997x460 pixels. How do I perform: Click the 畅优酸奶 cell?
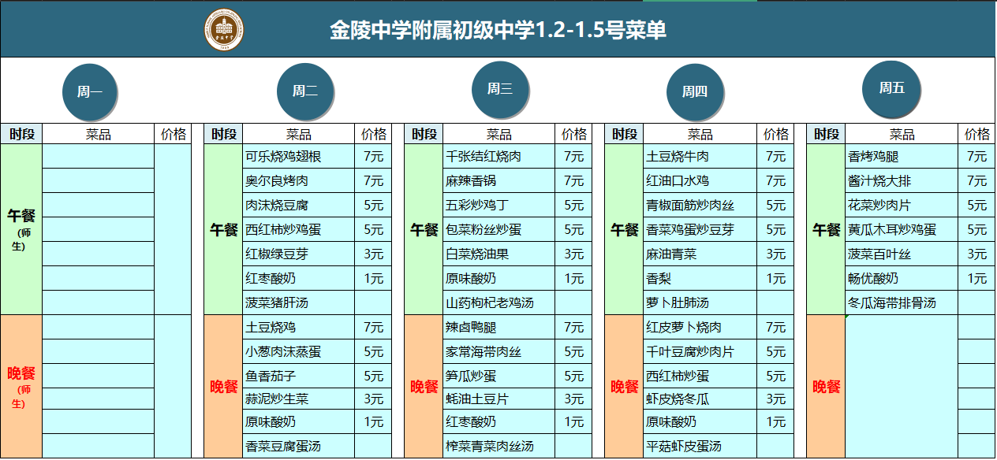click(902, 278)
